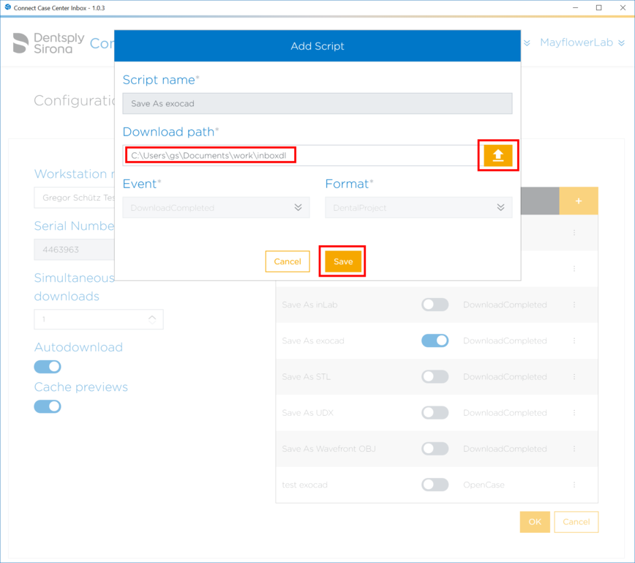Select the test exocad row text

pyautogui.click(x=304, y=485)
